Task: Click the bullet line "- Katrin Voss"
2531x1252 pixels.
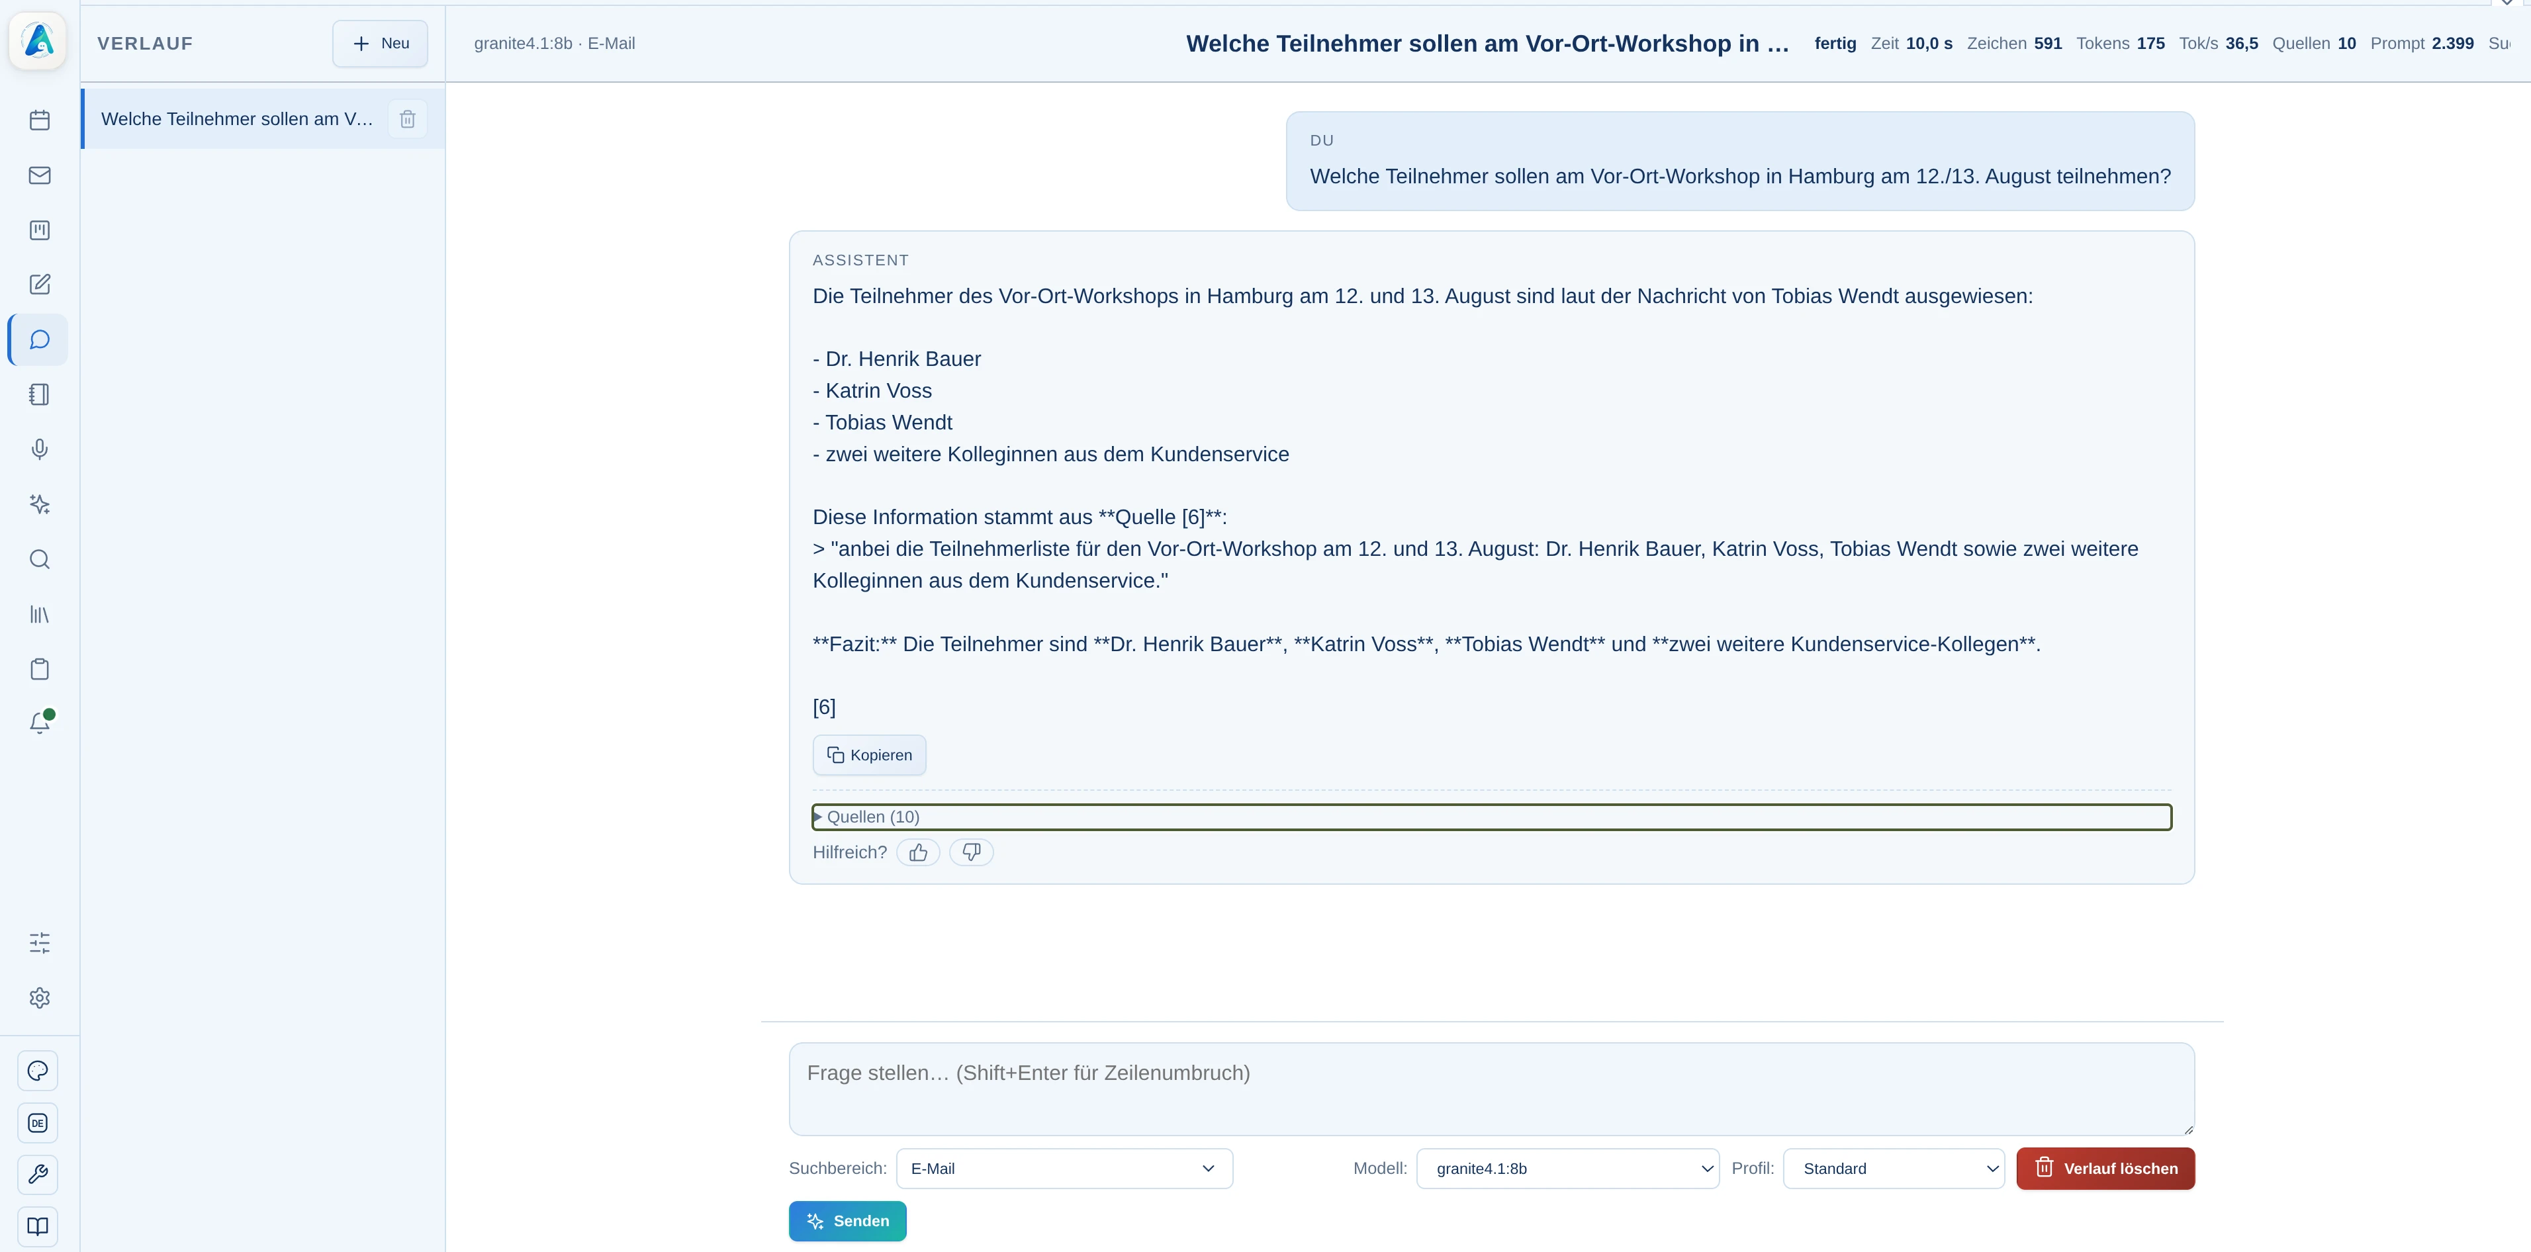Action: coord(872,391)
